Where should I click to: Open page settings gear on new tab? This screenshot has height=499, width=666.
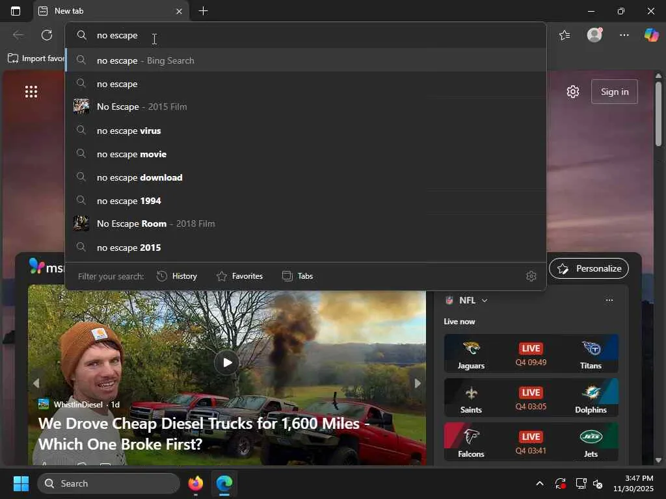click(573, 92)
